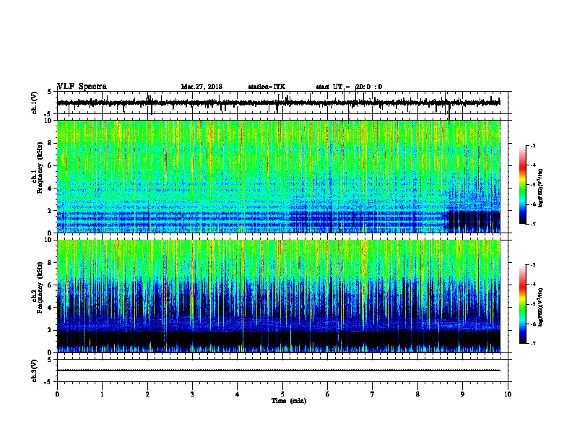
Task: Click time axis tick label "6"
Action: click(x=328, y=394)
